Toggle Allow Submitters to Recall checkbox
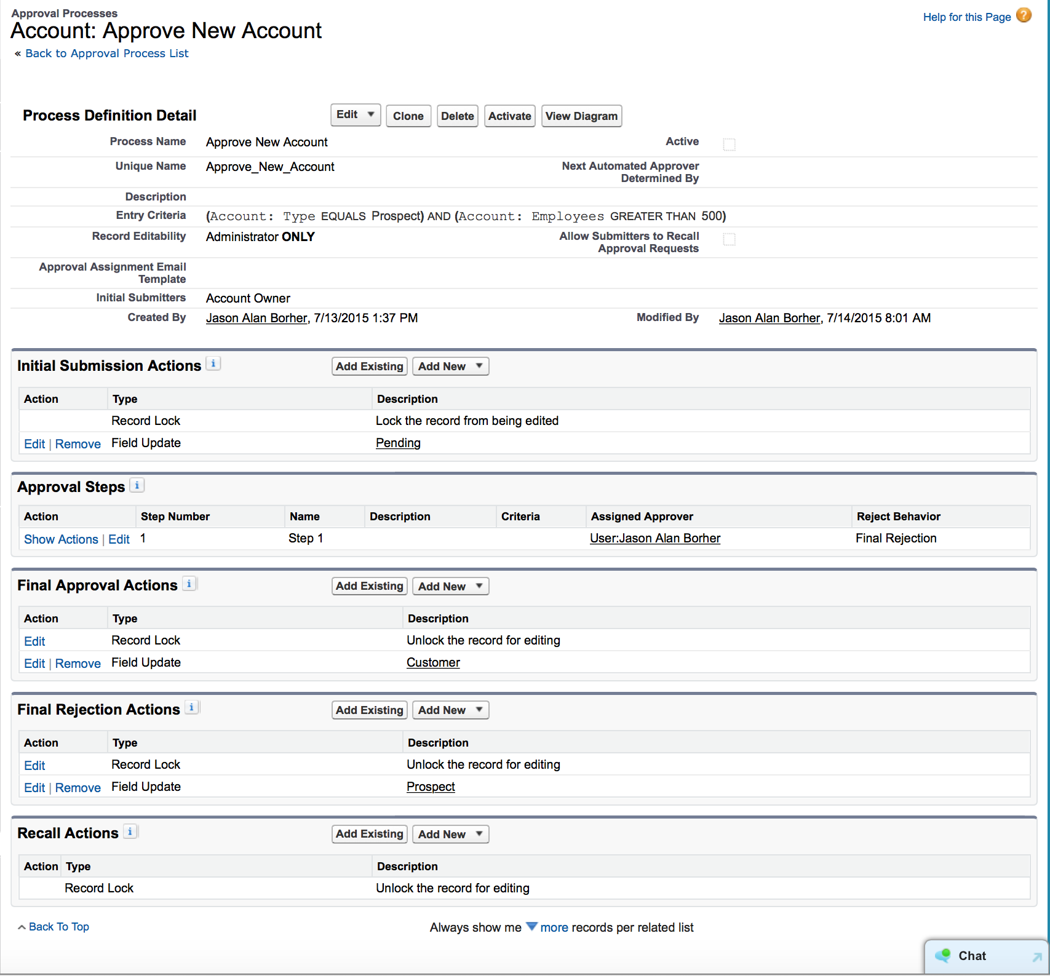 coord(729,239)
